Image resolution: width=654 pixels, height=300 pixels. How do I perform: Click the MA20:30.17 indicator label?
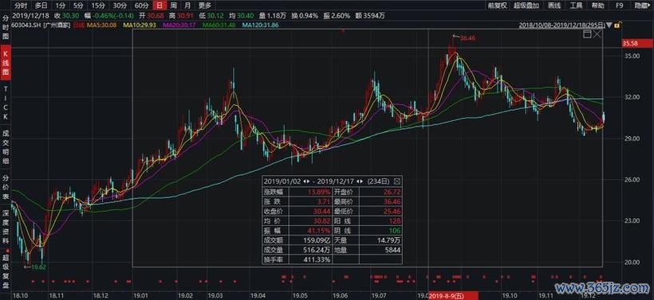click(179, 25)
